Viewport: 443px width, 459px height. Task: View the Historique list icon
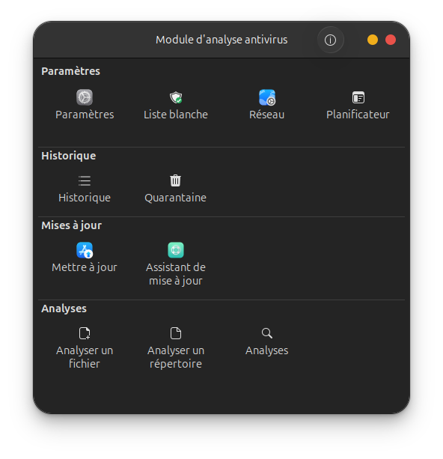pyautogui.click(x=85, y=180)
